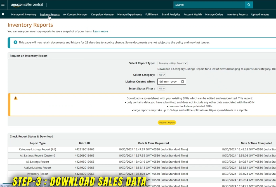Click batch ID 442193019965

click(84, 162)
